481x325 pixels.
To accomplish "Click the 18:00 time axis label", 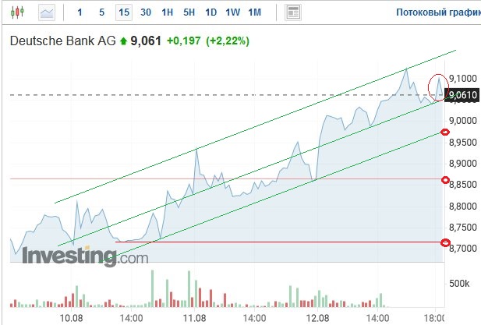I will 434,318.
